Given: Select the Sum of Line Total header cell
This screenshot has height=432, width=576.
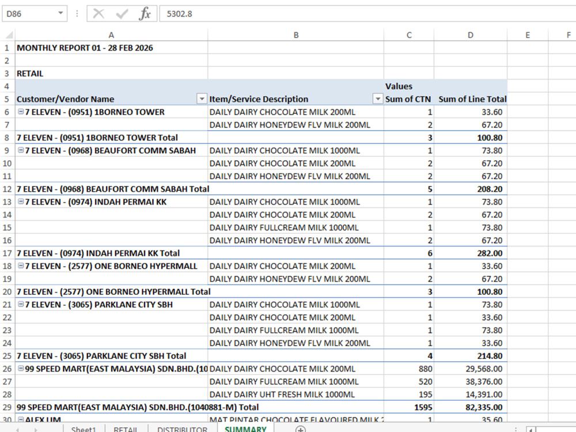Looking at the screenshot, I should click(471, 99).
